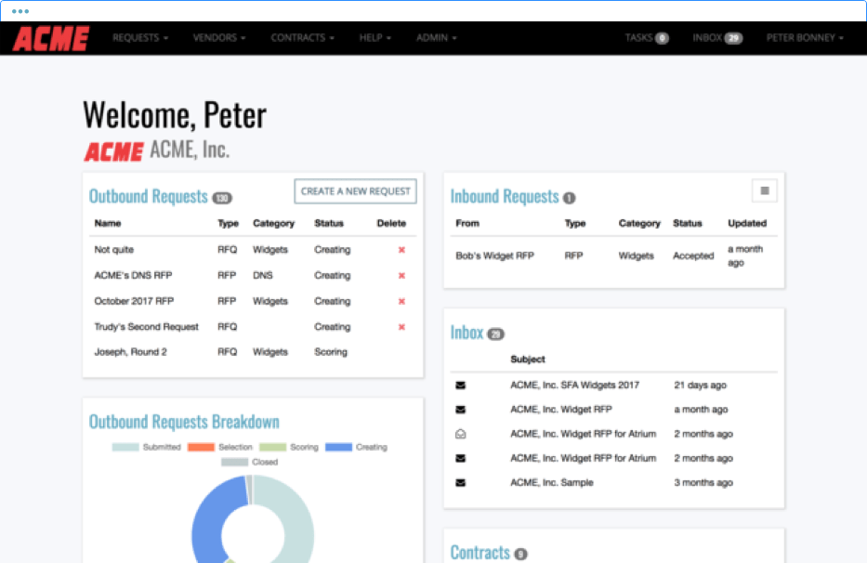
Task: Open October 2017 RFP request
Action: (x=134, y=301)
